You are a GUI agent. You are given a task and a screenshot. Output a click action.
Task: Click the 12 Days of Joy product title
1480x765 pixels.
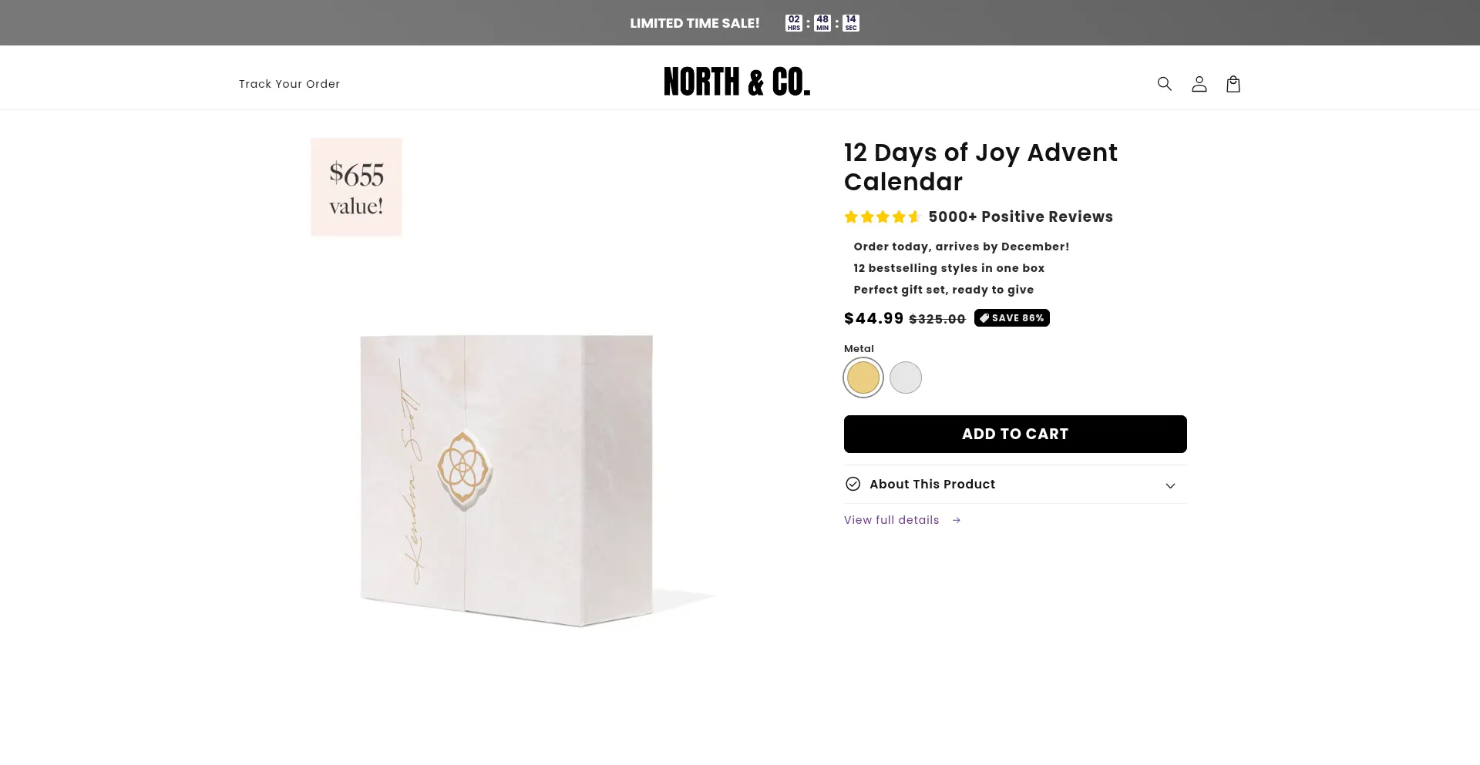(x=980, y=167)
